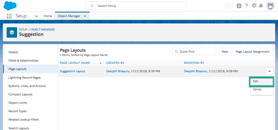Choose Delete from the row menu
This screenshot has width=278, height=130.
pyautogui.click(x=261, y=90)
